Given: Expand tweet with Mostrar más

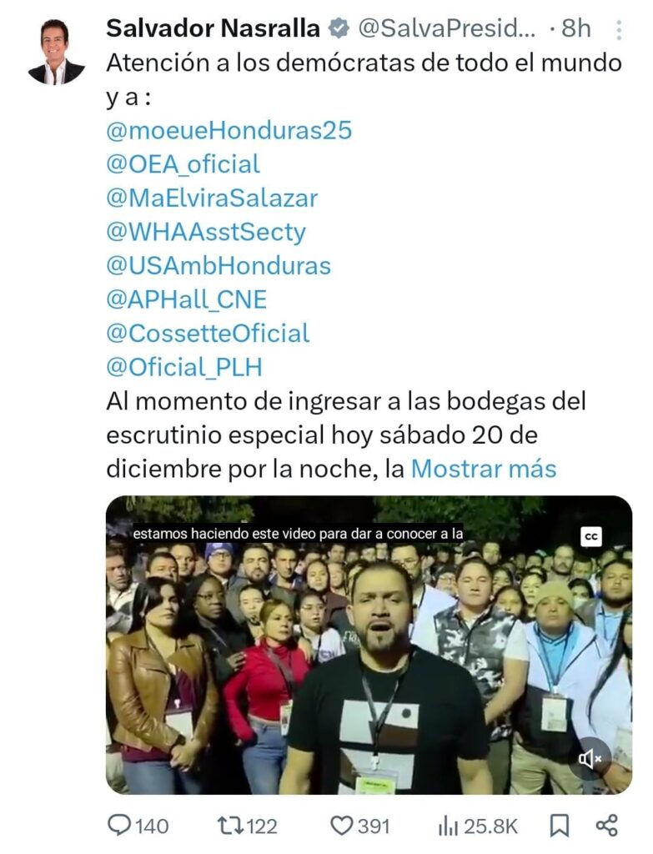Looking at the screenshot, I should tap(484, 469).
